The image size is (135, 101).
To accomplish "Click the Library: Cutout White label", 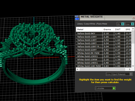I will (92, 24).
